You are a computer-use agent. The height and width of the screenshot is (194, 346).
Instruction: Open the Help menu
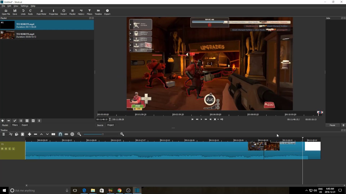pos(33,6)
